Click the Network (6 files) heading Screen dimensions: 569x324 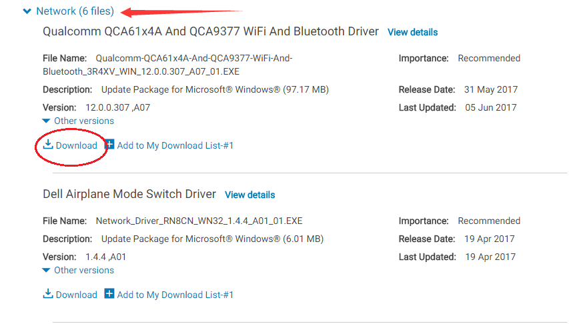tap(75, 11)
